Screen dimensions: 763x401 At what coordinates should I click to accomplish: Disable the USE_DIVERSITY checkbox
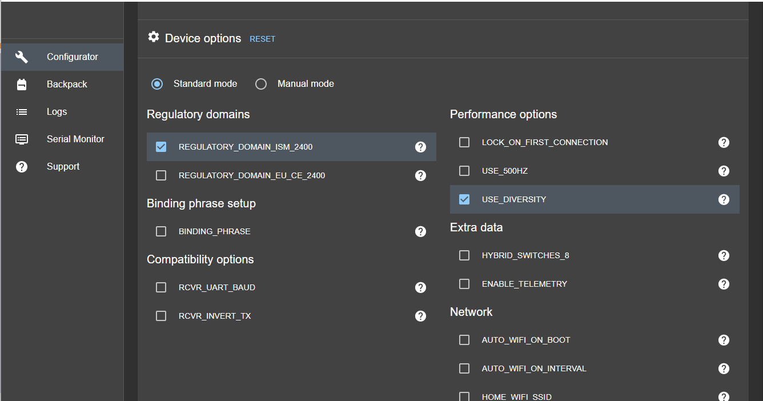coord(464,199)
